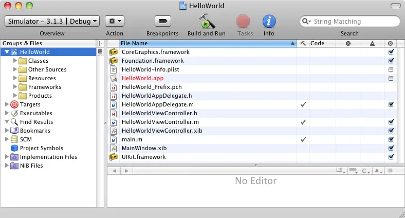
Task: Click the HelloWorldAppDelegate.h header icon
Action: click(114, 96)
